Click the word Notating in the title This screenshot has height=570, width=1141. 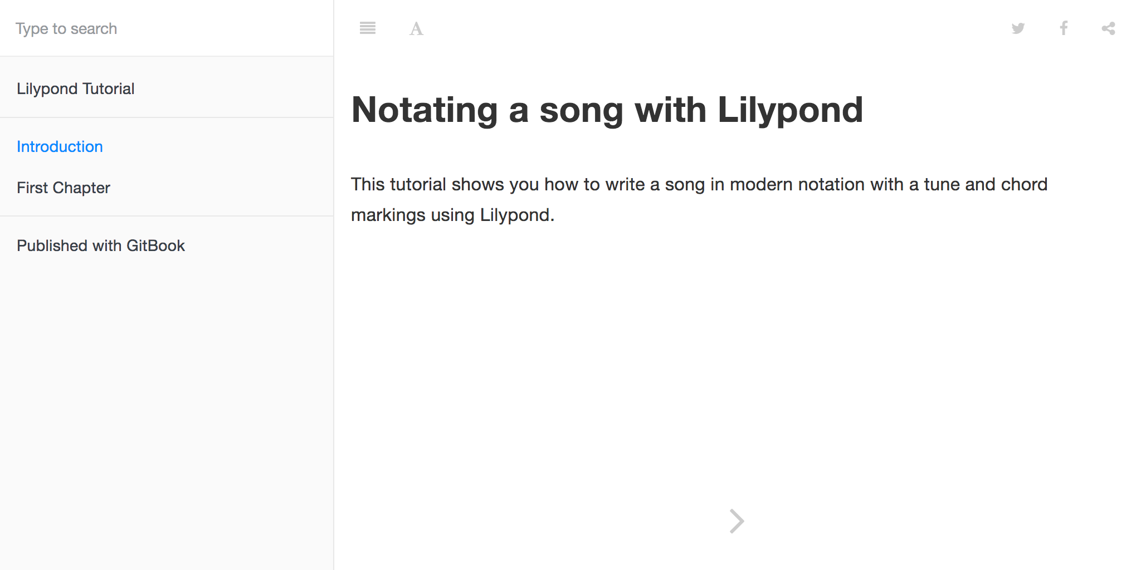tap(425, 110)
